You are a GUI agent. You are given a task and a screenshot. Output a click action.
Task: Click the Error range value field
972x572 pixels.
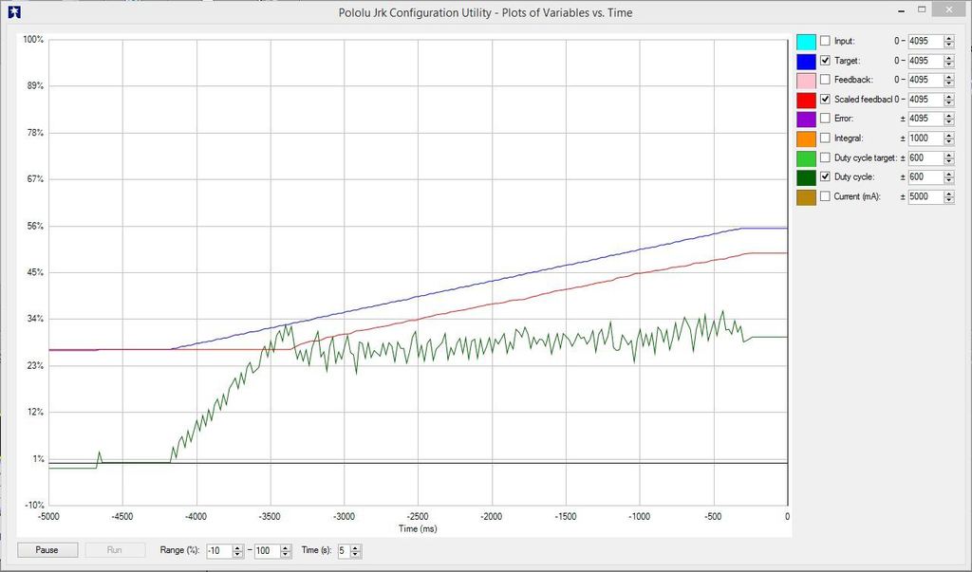tap(926, 119)
